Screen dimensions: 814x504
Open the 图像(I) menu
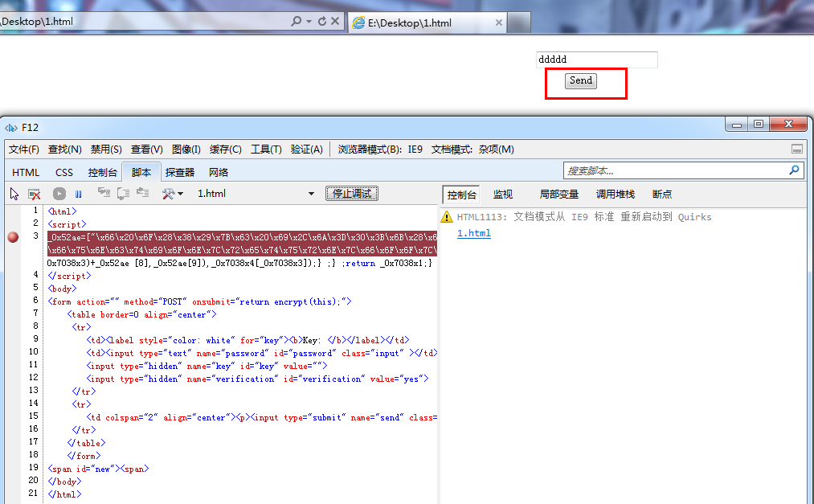coord(186,150)
